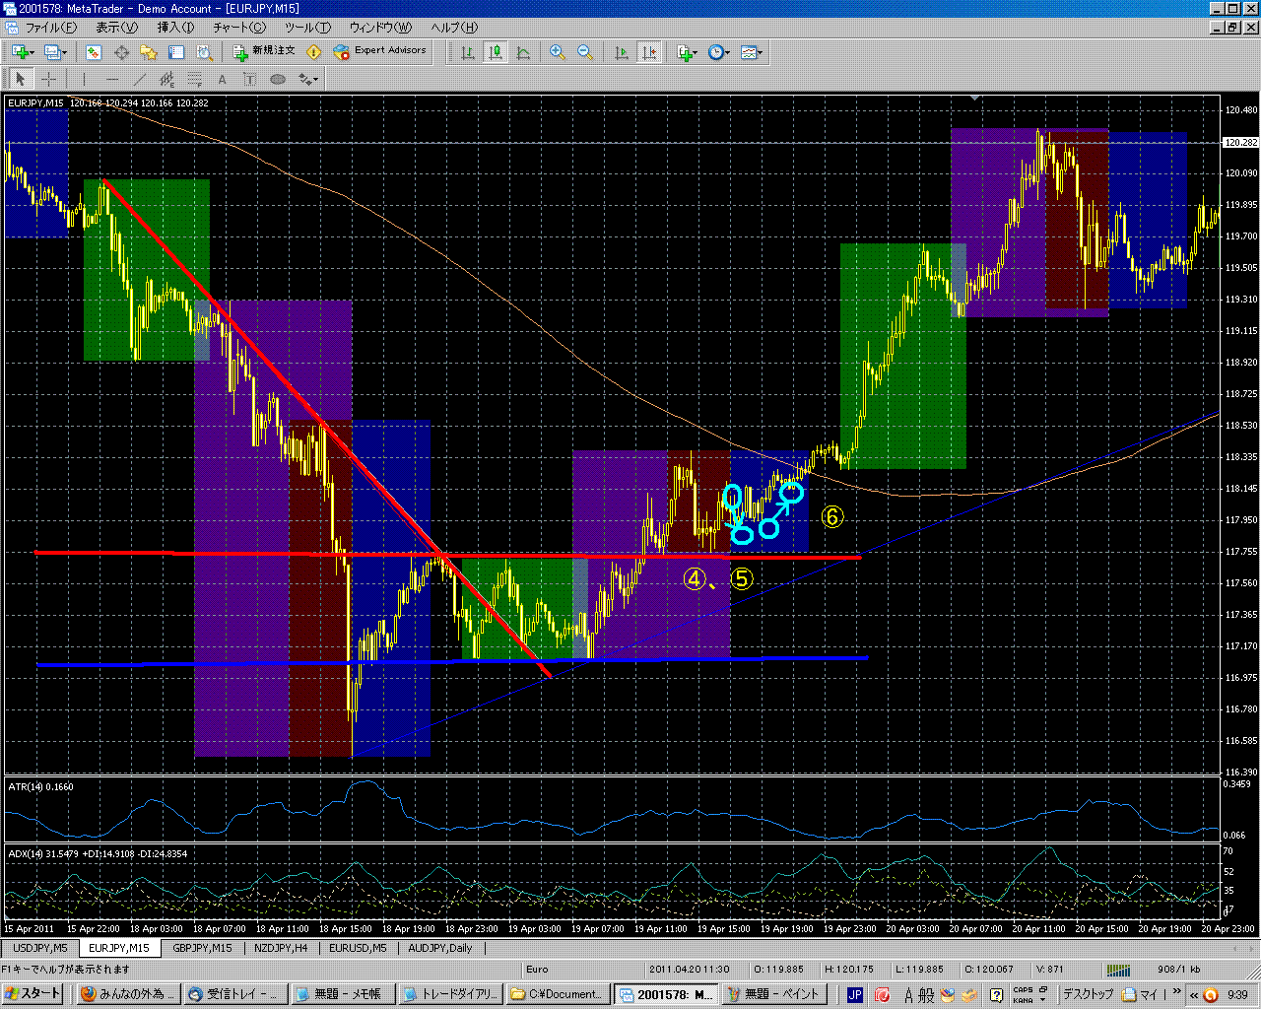Viewport: 1261px width, 1009px height.
Task: Toggle chart auto scroll
Action: pyautogui.click(x=622, y=52)
